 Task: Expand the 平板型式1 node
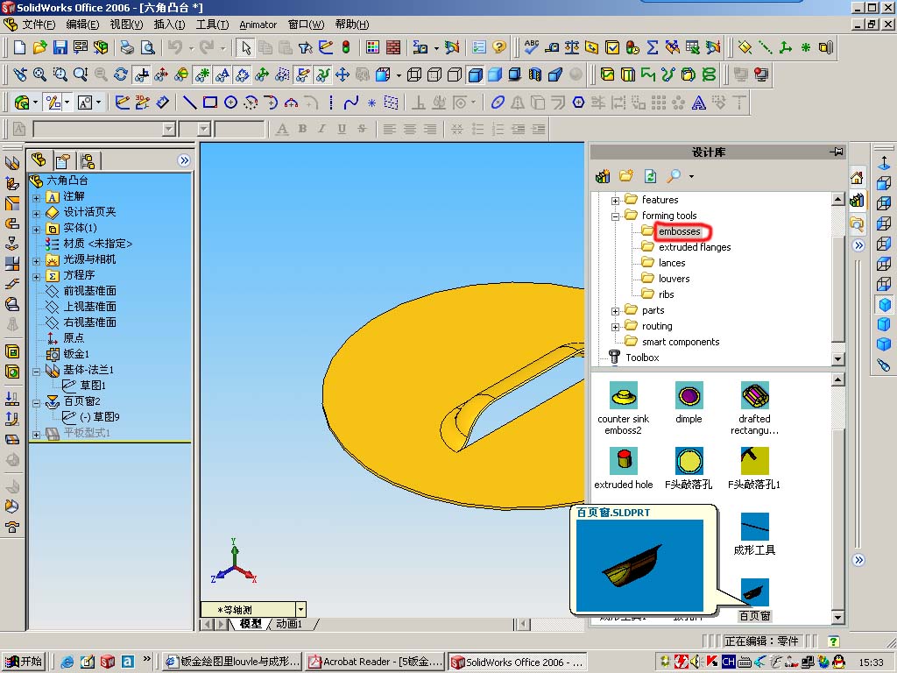tap(36, 435)
